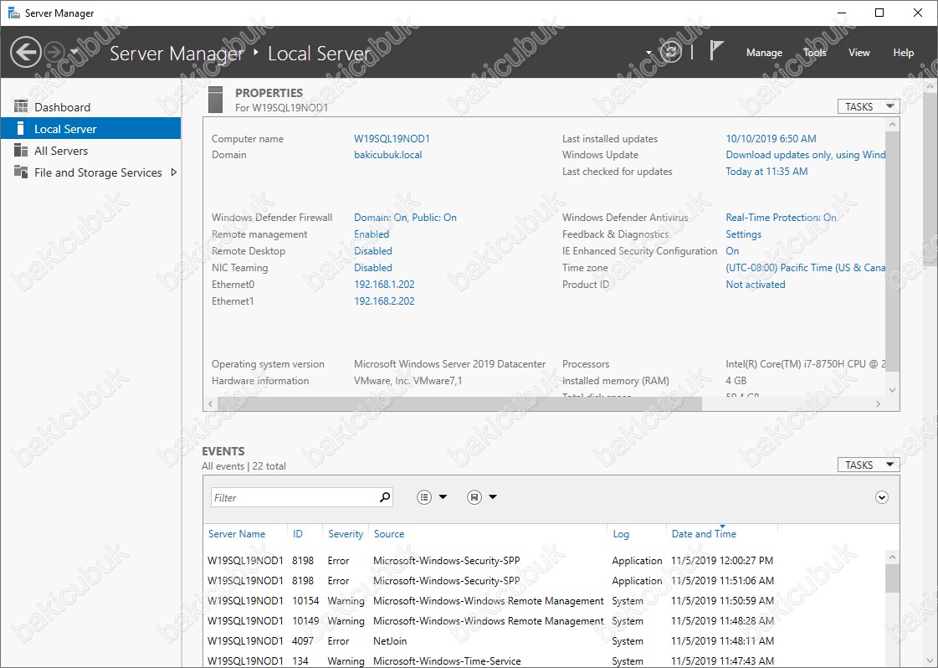The height and width of the screenshot is (668, 938).
Task: Select event ID 10149 warning row
Action: coord(545,621)
